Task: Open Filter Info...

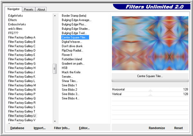Action: point(62,128)
